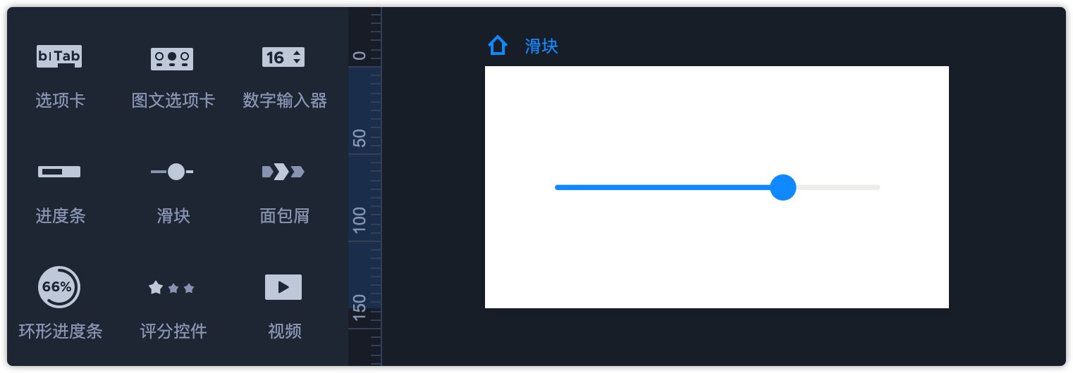The width and height of the screenshot is (1073, 373).
Task: Click the grey unfilled slider track
Action: tap(839, 187)
